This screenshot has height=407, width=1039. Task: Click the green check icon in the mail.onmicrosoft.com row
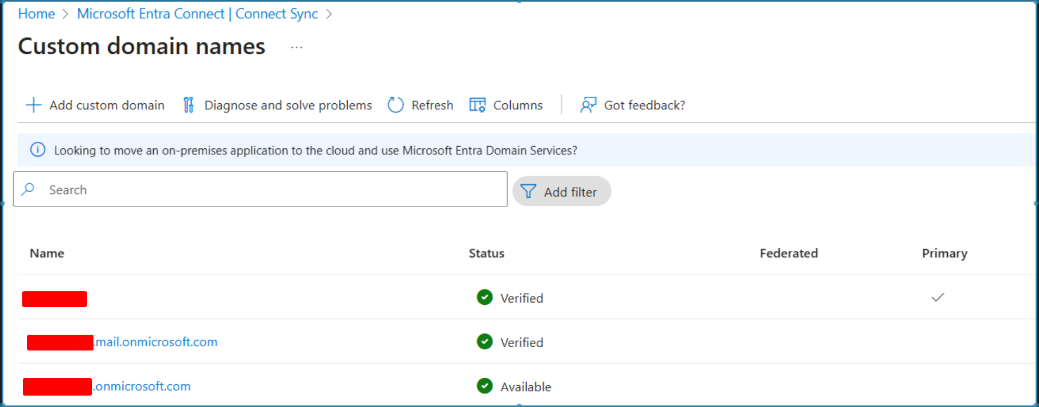(x=485, y=342)
